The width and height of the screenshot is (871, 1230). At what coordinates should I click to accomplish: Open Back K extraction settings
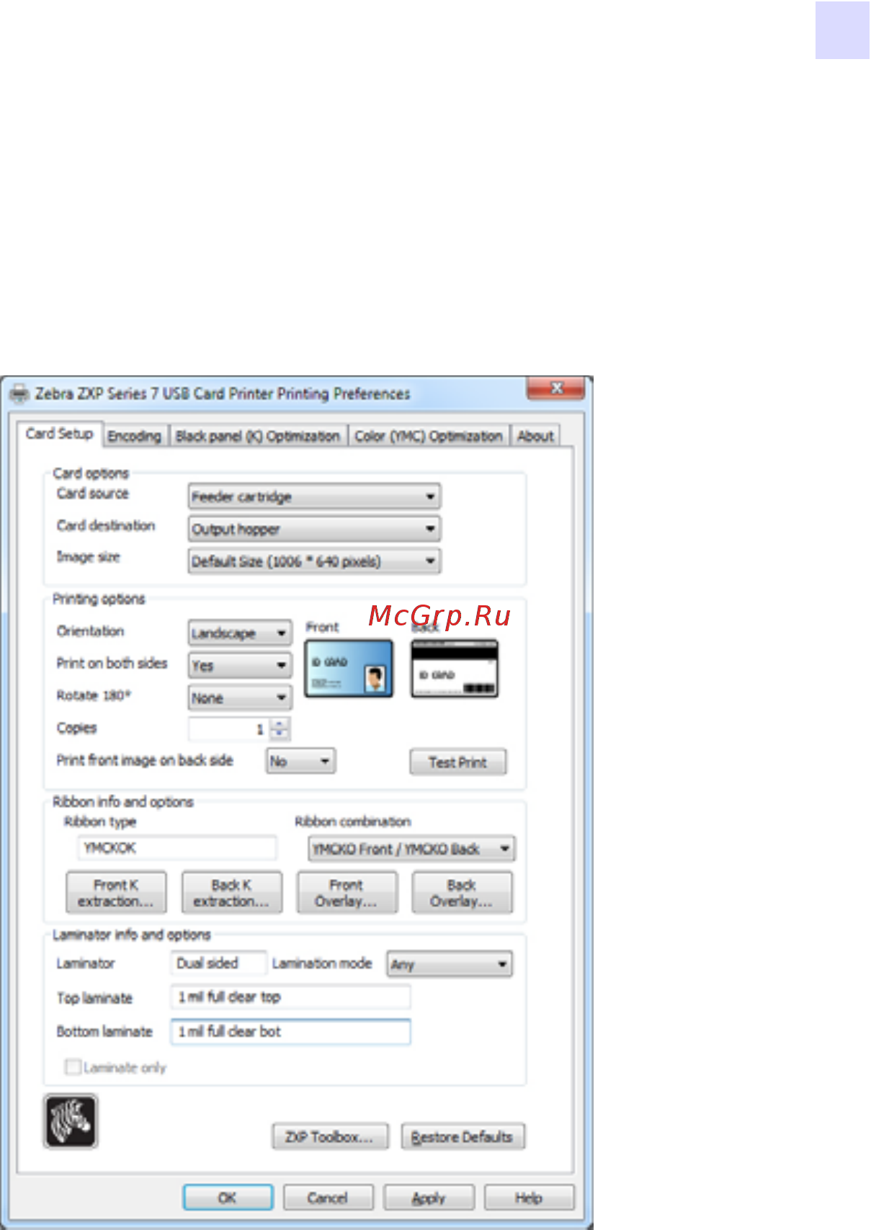[231, 893]
